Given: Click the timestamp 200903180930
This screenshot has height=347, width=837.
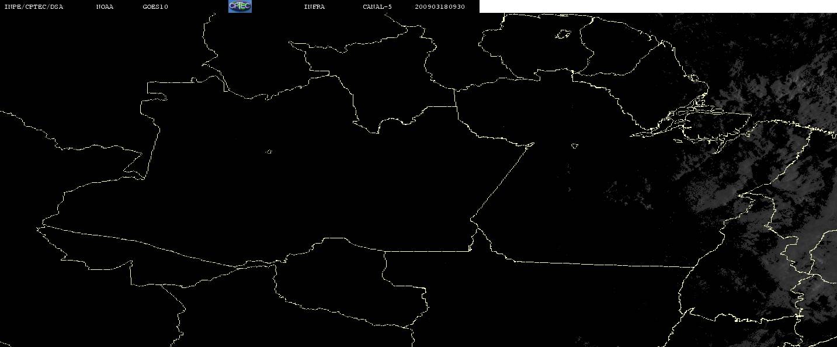Looking at the screenshot, I should coord(440,7).
